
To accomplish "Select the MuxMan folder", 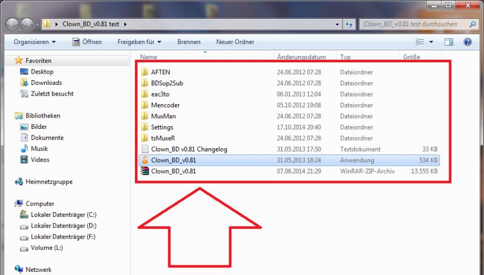I will [x=163, y=116].
